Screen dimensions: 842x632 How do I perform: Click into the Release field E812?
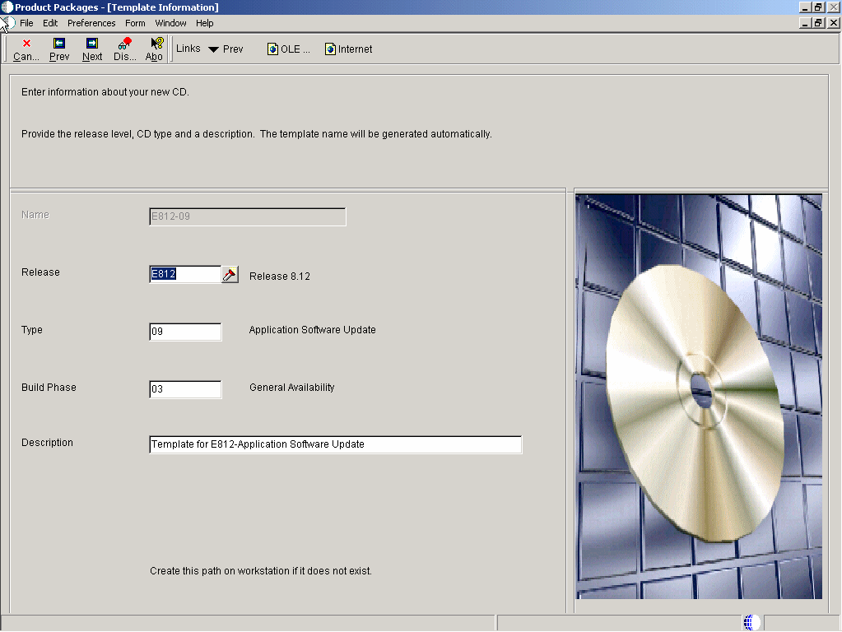(185, 274)
